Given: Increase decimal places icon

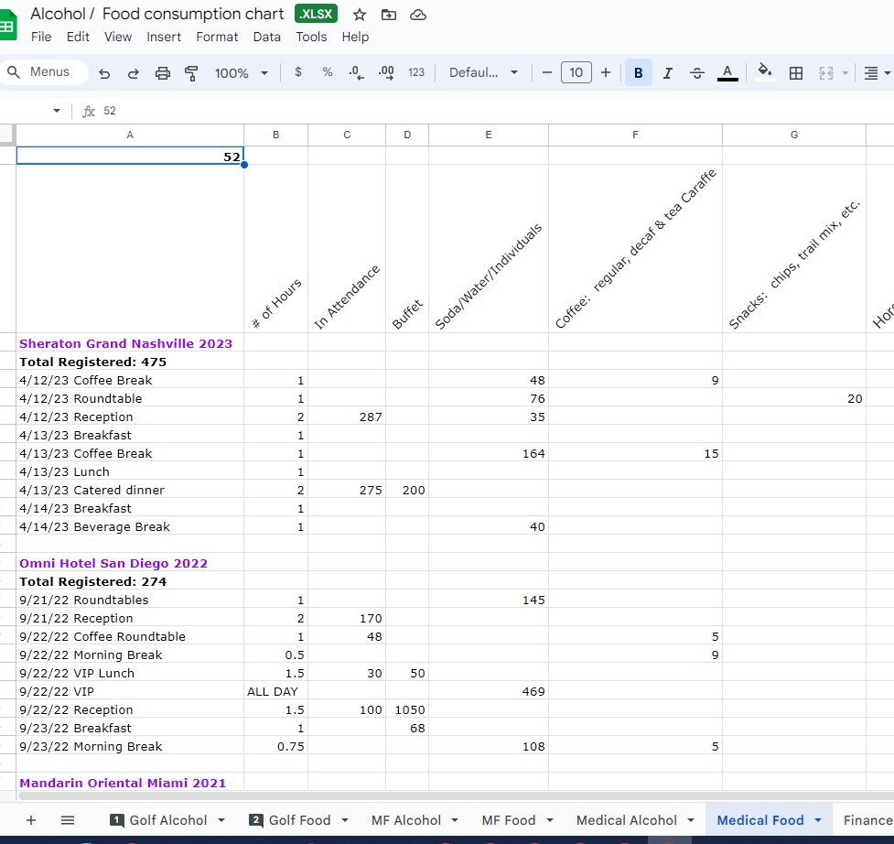Looking at the screenshot, I should point(386,72).
